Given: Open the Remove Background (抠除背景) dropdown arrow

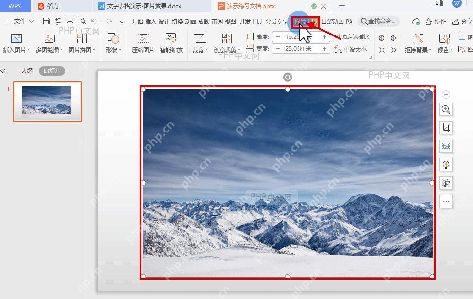Looking at the screenshot, I should tap(430, 50).
